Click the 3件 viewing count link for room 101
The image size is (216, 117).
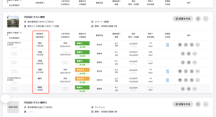pos(167,46)
